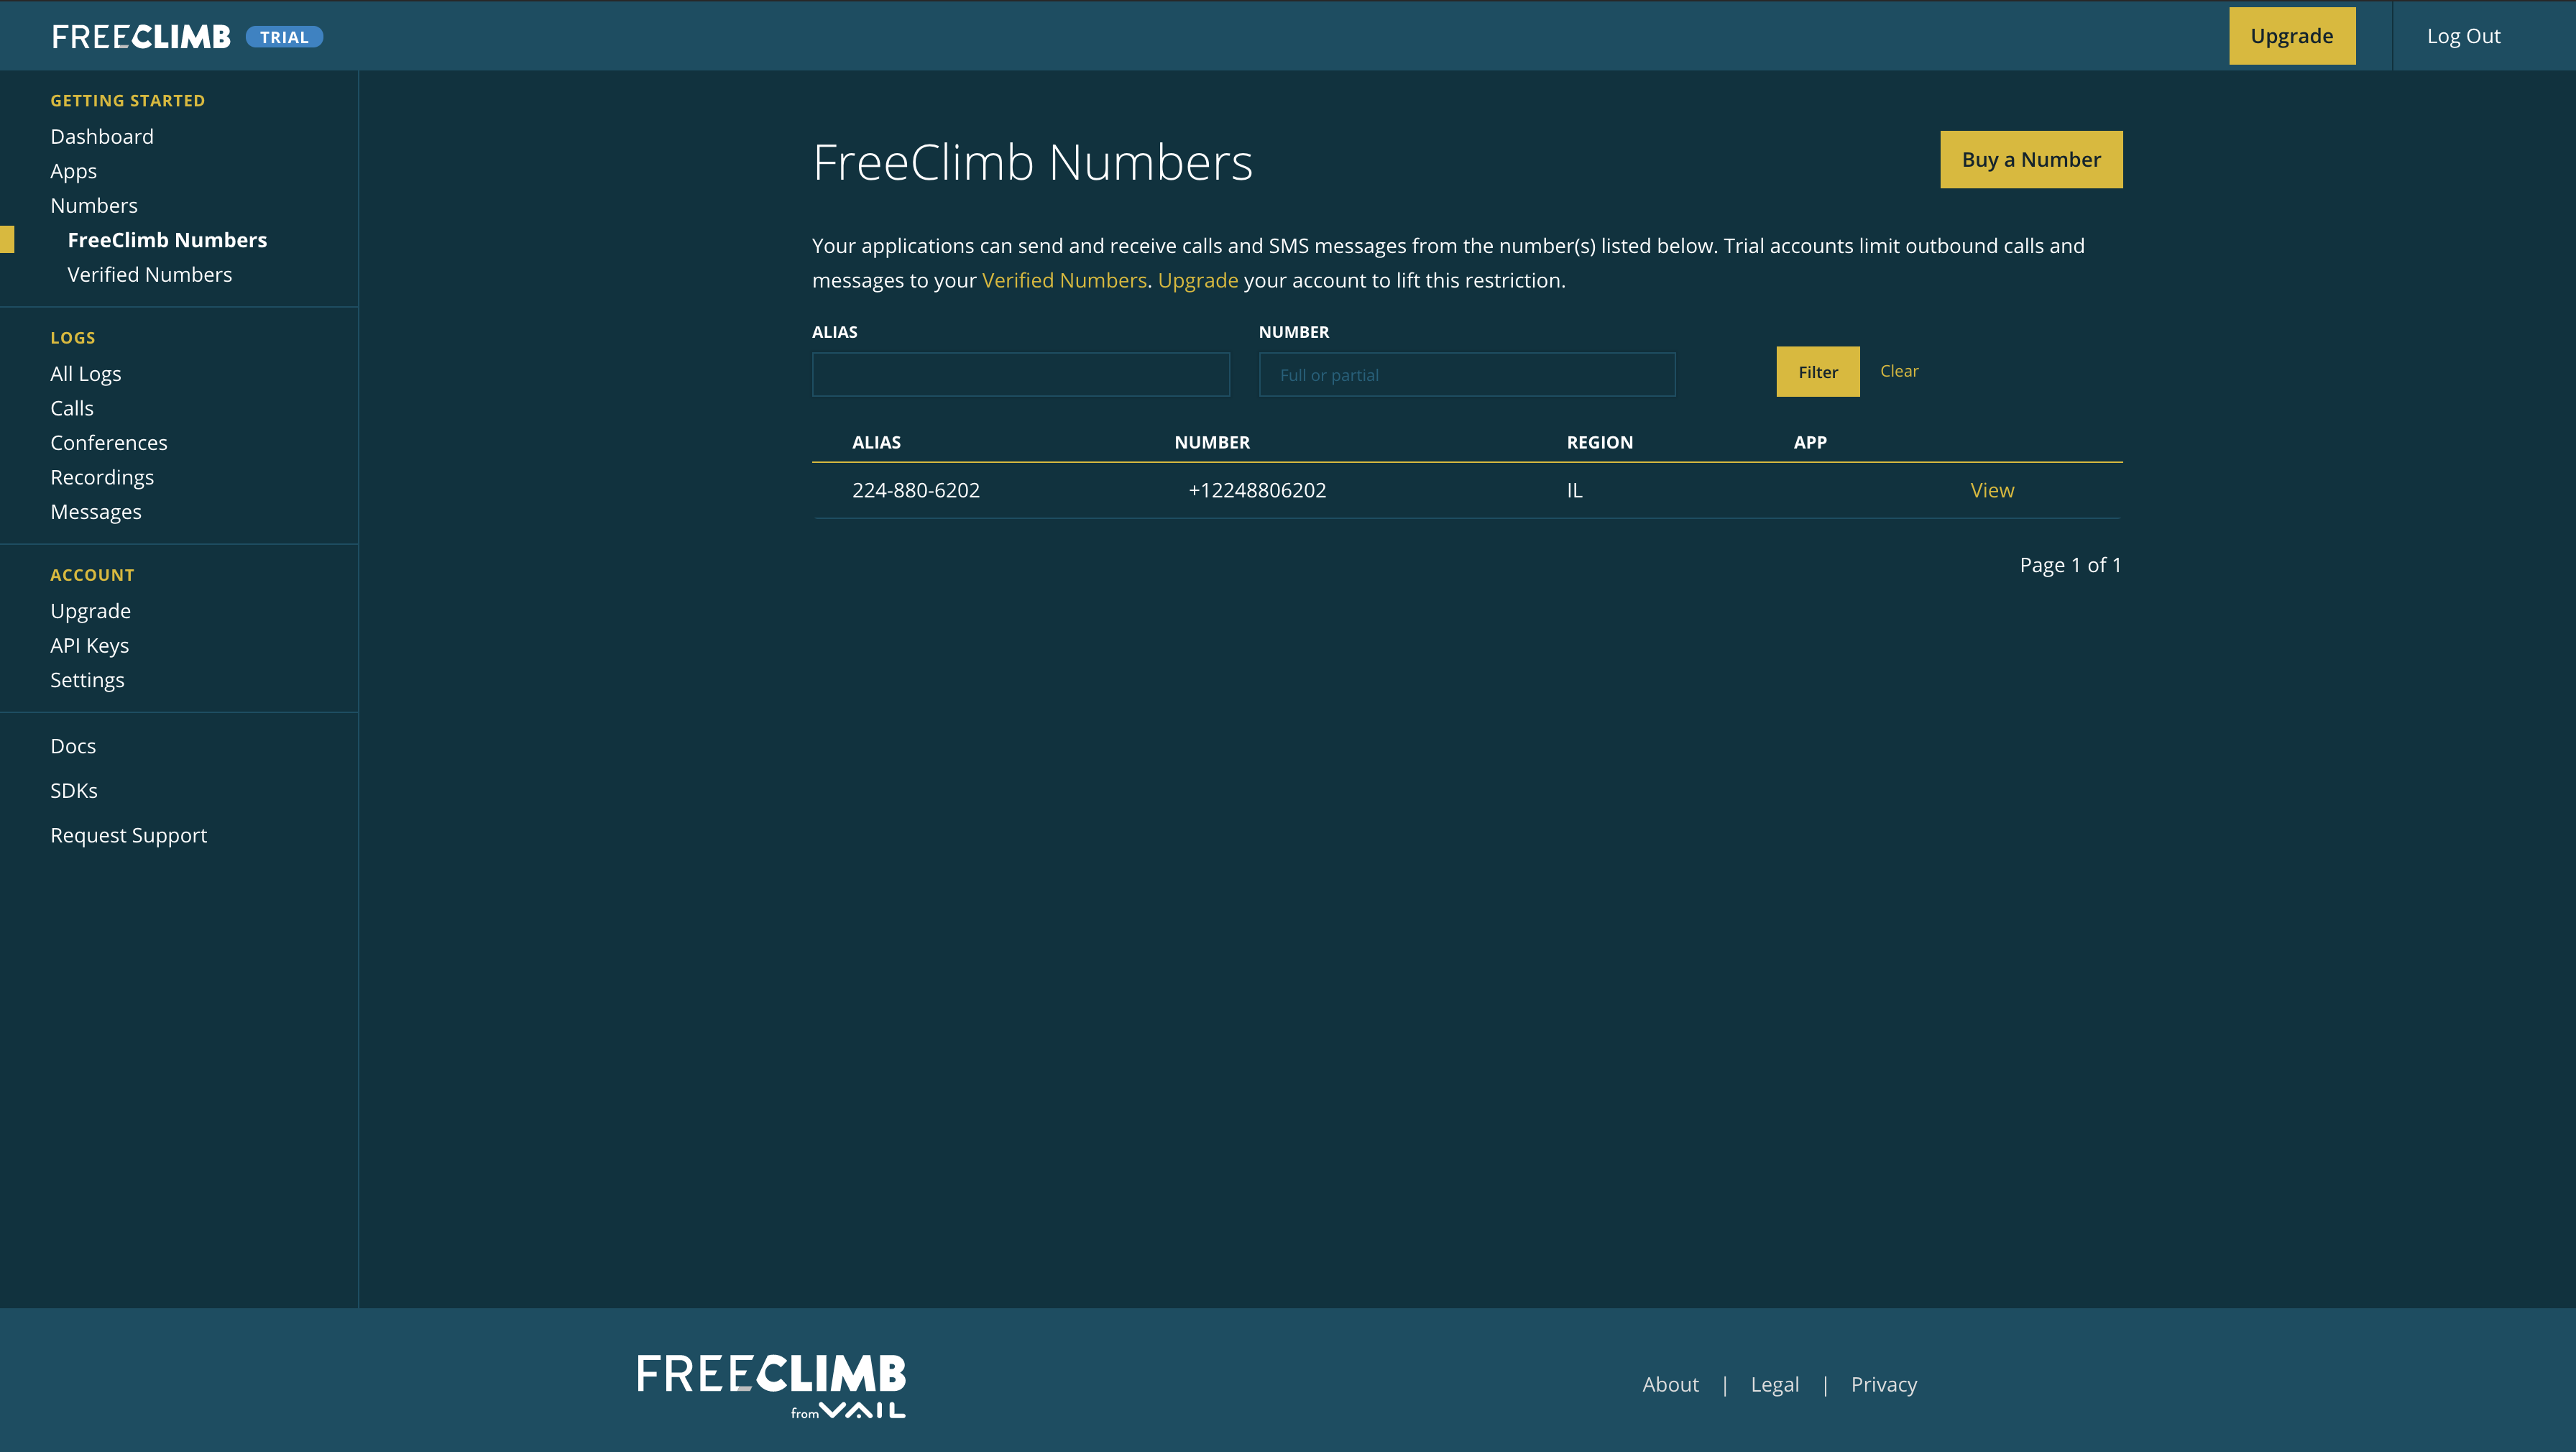Open Request Support in sidebar
Image resolution: width=2576 pixels, height=1452 pixels.
tap(128, 835)
